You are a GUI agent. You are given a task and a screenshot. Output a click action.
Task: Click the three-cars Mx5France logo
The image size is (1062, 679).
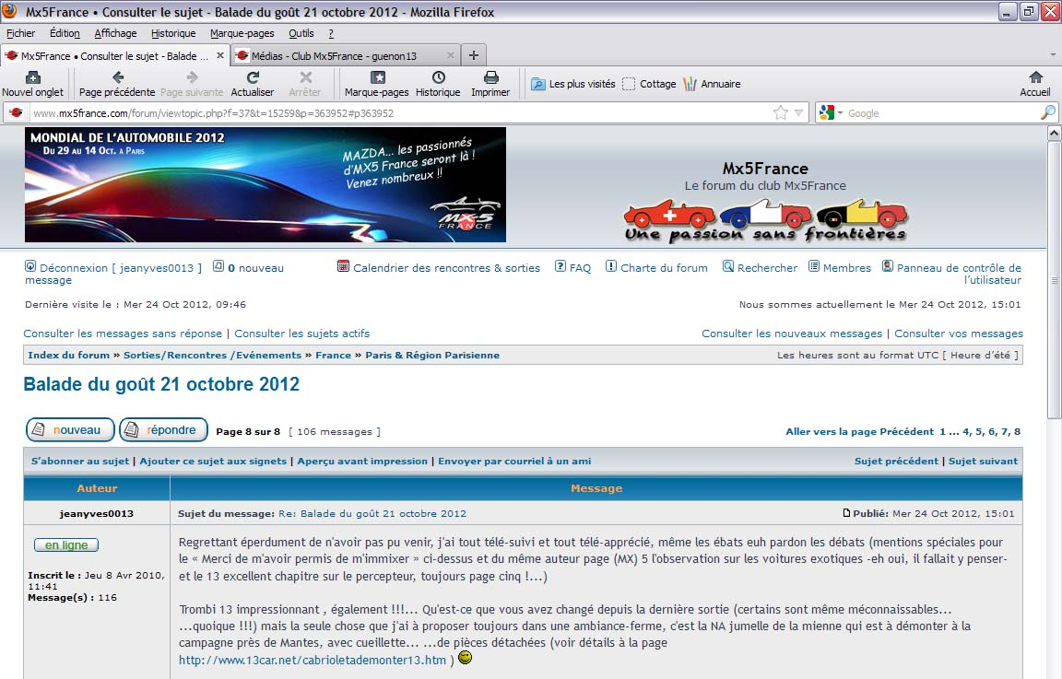click(765, 220)
